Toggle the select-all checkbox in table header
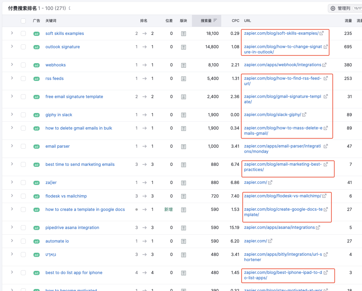This screenshot has height=291, width=362. 23,21
